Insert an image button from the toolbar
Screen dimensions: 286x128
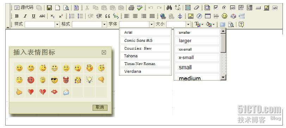point(267,8)
